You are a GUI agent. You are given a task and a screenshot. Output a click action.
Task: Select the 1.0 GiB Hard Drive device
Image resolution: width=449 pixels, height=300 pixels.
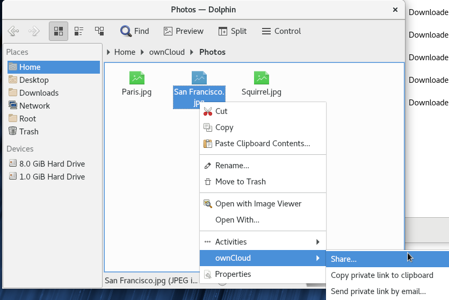(54, 176)
